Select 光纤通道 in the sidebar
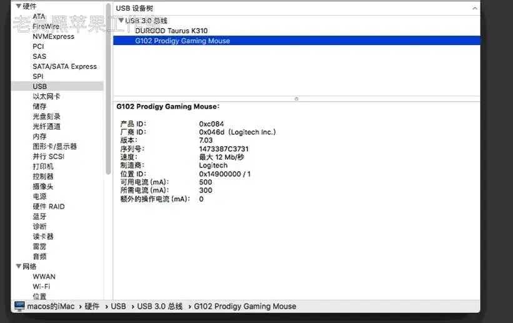This screenshot has height=323, width=513. click(46, 126)
